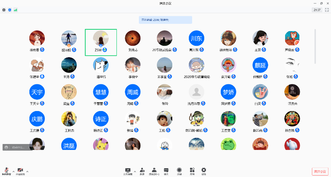331x177 pixels.
Task: Click the network signal strength icon
Action: click(15, 10)
